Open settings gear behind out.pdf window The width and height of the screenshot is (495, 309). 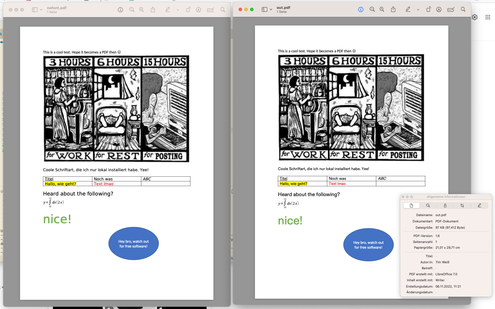click(x=475, y=17)
